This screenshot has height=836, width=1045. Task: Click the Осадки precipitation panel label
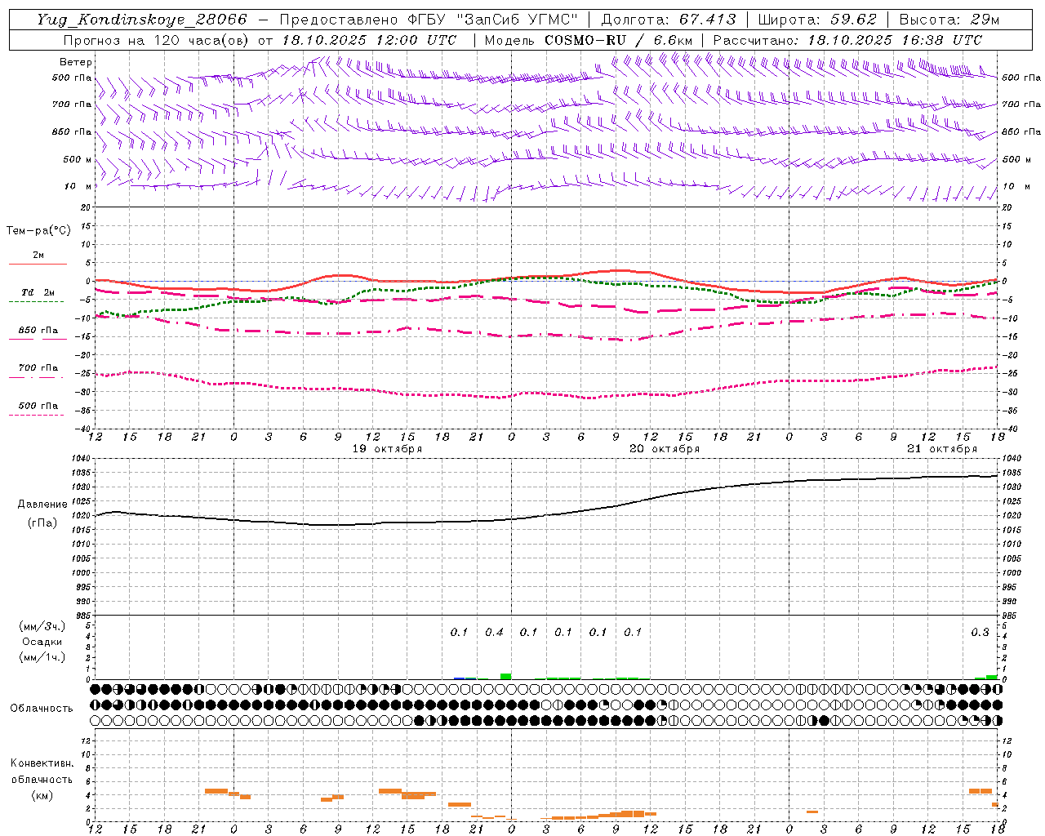(42, 642)
